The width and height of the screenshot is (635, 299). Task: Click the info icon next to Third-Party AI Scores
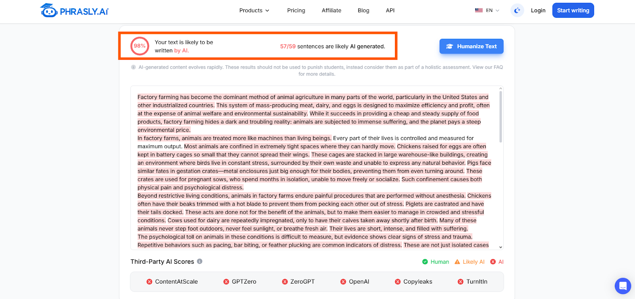click(x=200, y=261)
